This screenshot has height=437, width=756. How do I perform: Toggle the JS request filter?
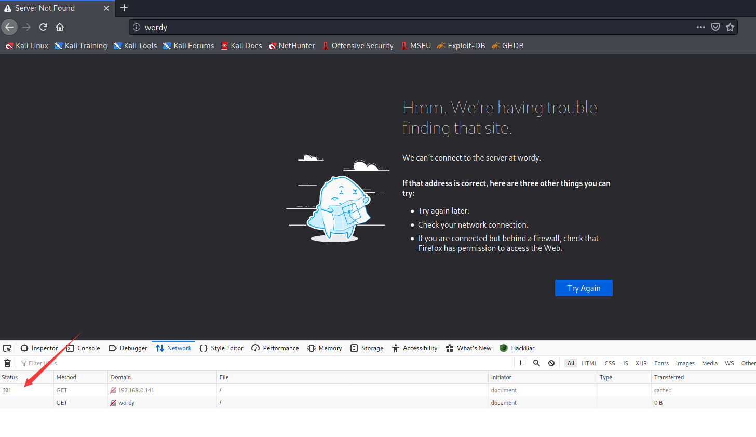point(625,363)
